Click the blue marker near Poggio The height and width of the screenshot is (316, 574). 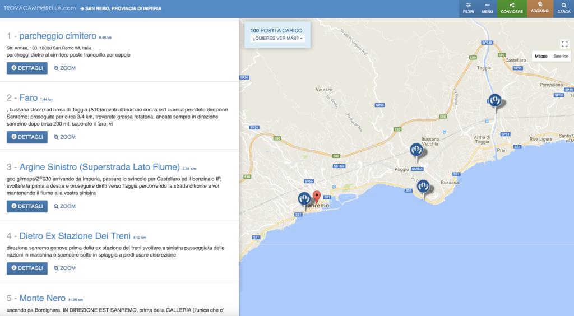click(x=416, y=150)
